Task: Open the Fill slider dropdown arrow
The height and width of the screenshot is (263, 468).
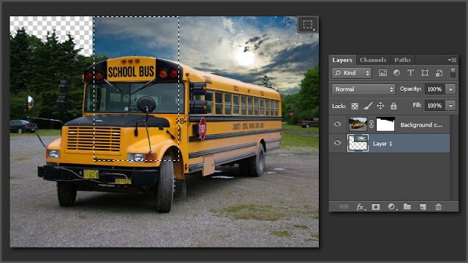Action: [x=450, y=105]
